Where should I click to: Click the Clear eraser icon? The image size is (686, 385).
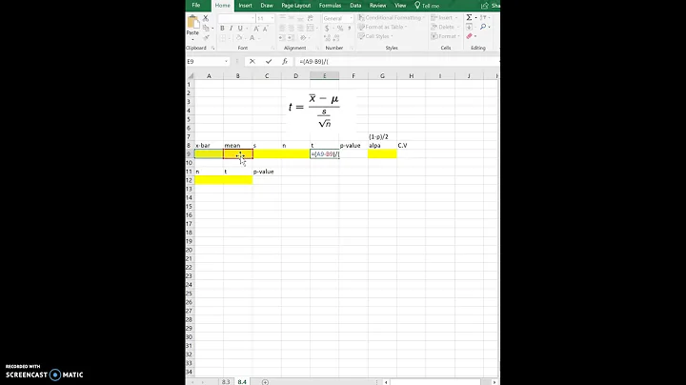(x=470, y=36)
